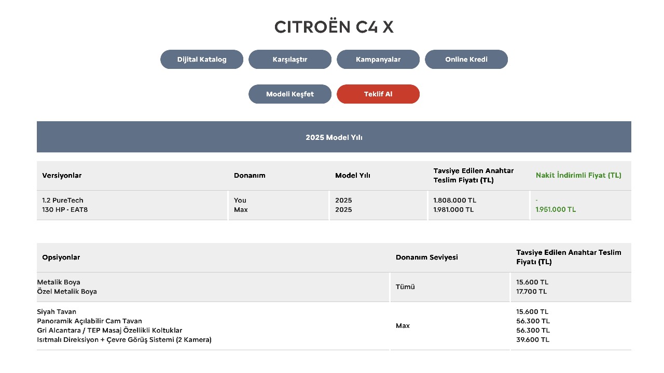Click the Opsiyonlar table header
This screenshot has width=664, height=373.
click(x=61, y=257)
